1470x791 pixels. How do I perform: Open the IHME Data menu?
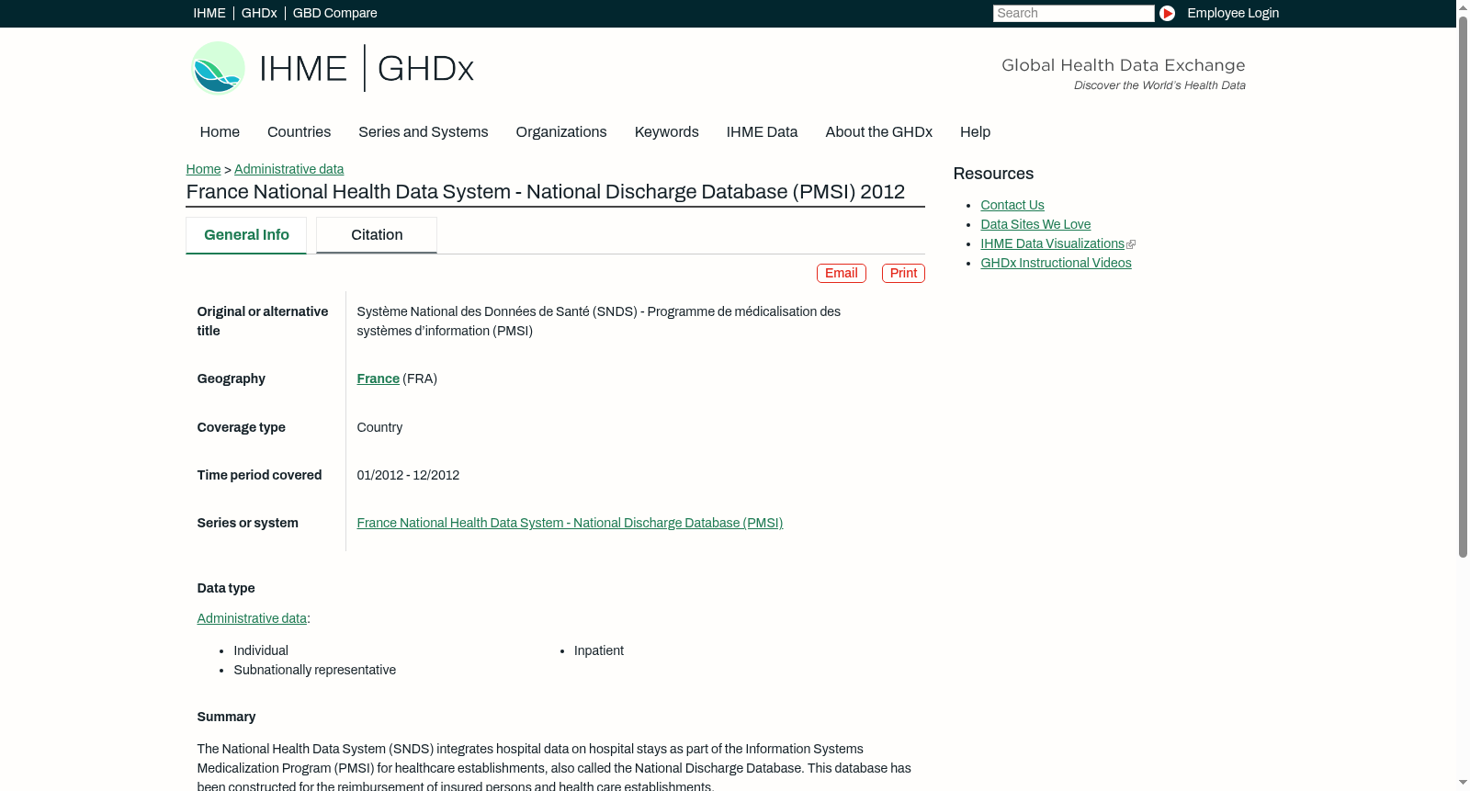click(x=763, y=132)
